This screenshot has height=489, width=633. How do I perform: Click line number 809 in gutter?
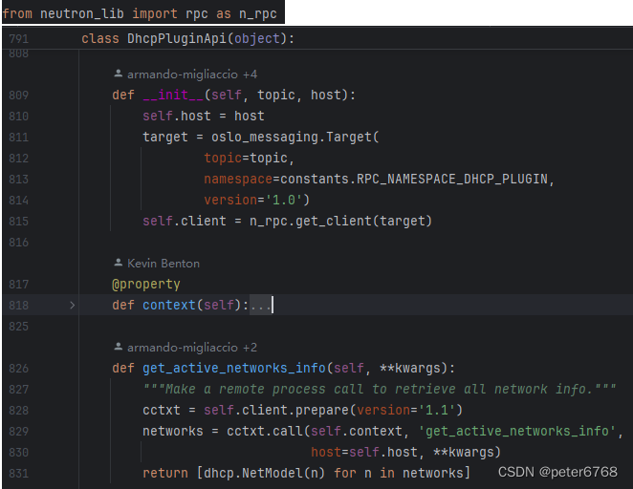(x=18, y=96)
